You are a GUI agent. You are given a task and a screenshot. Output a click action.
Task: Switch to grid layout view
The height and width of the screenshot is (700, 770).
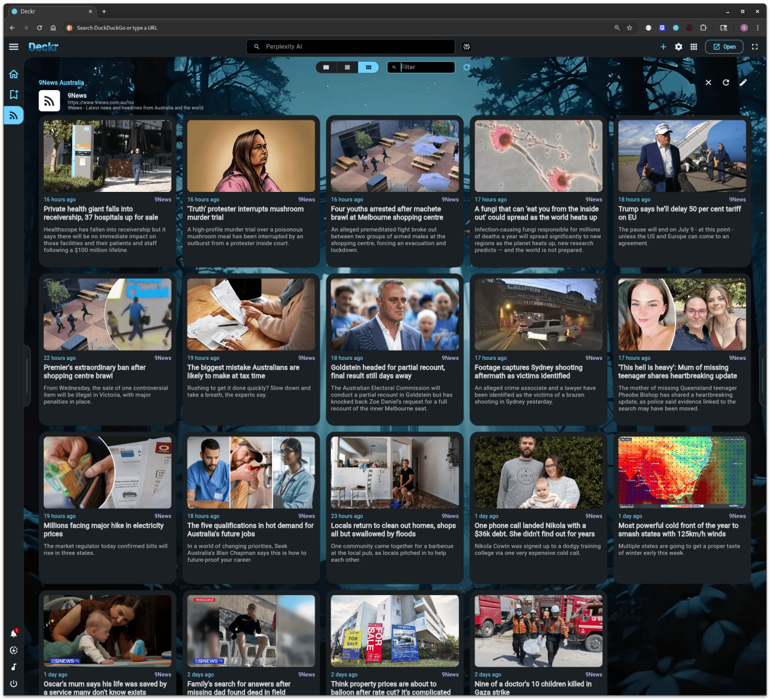pyautogui.click(x=368, y=67)
